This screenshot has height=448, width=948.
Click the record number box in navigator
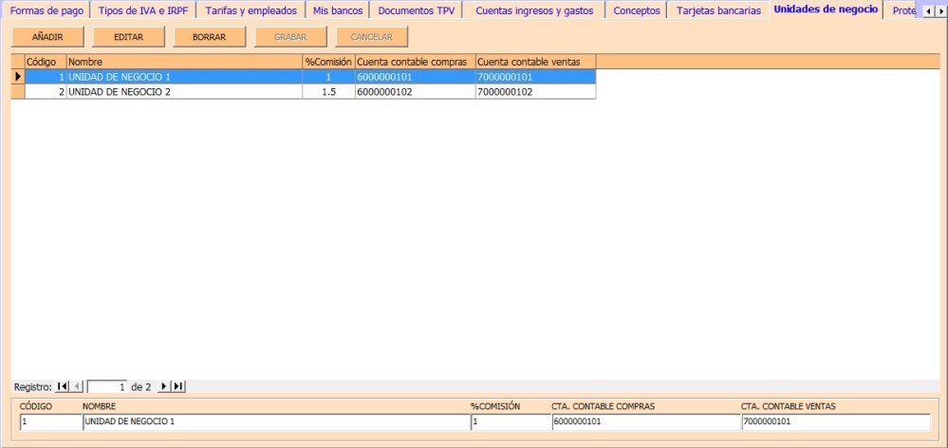(x=107, y=386)
